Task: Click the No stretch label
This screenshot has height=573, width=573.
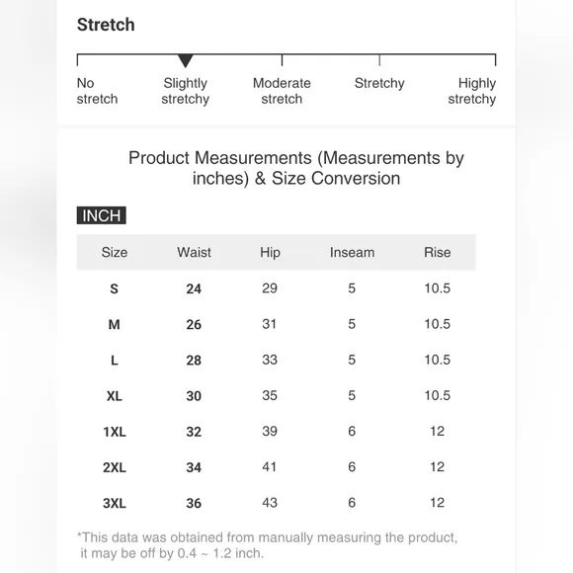Action: pos(97,91)
